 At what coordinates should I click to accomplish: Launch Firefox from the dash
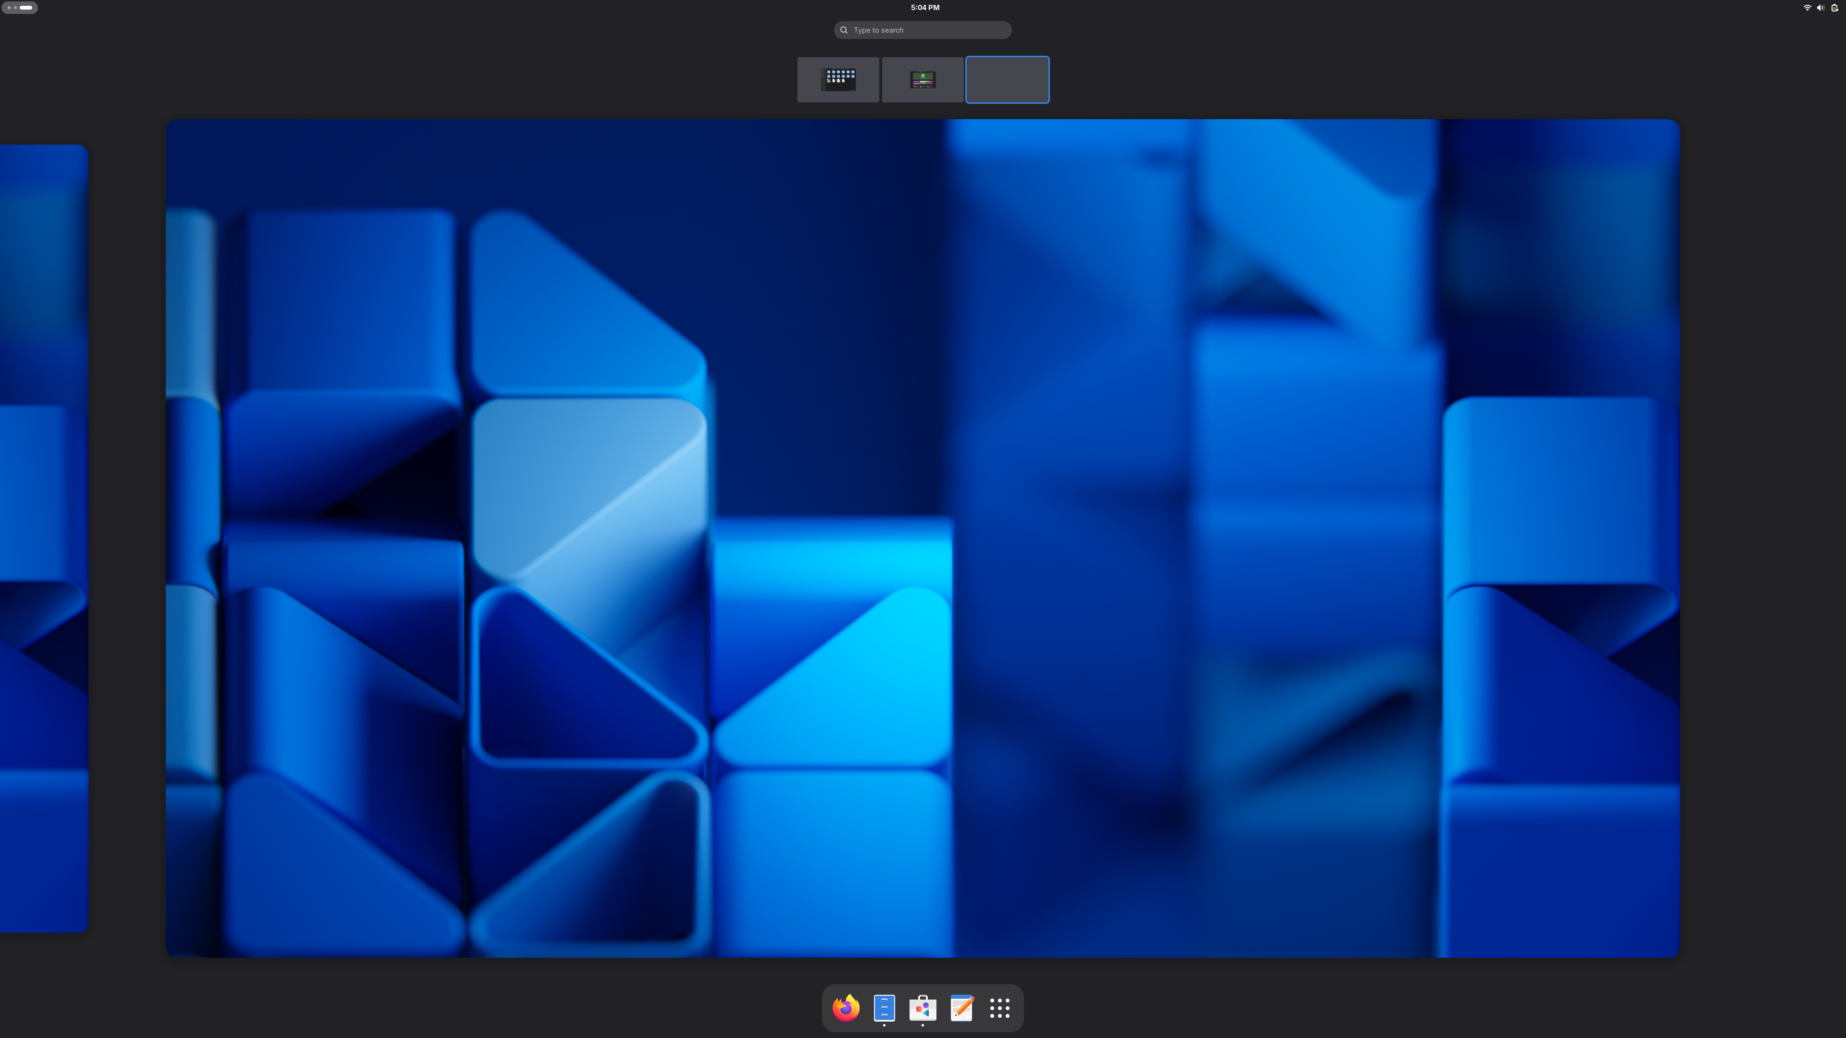tap(846, 1007)
